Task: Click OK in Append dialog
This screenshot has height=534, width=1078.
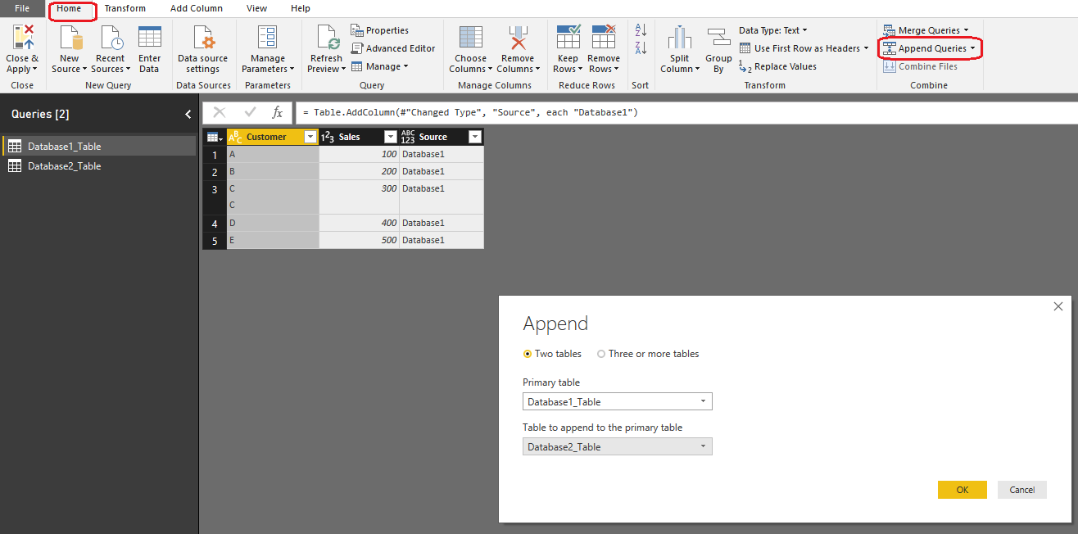Action: 962,490
